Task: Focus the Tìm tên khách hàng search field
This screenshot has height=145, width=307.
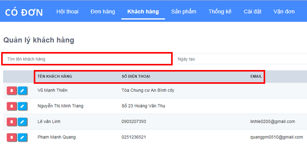Action: pos(87,59)
